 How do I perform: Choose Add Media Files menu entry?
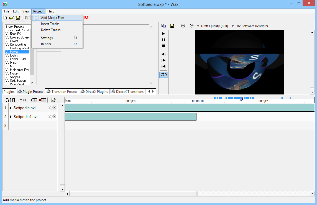pyautogui.click(x=57, y=18)
